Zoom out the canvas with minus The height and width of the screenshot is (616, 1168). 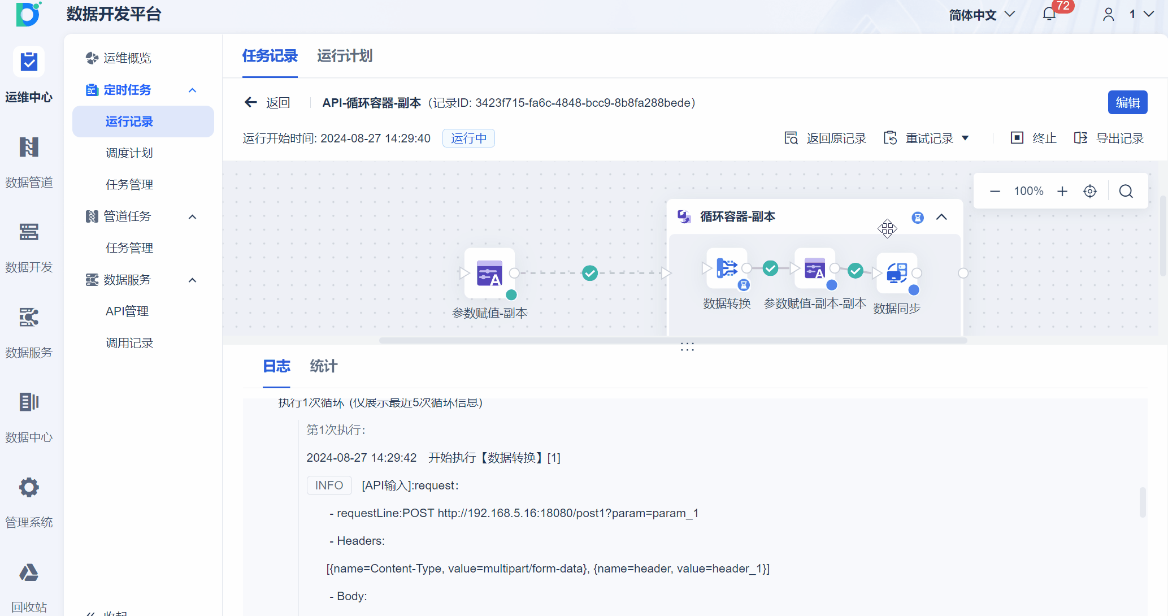point(995,192)
